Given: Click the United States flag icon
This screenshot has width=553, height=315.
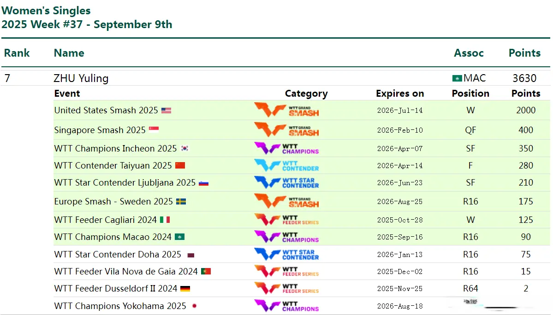Looking at the screenshot, I should (166, 111).
